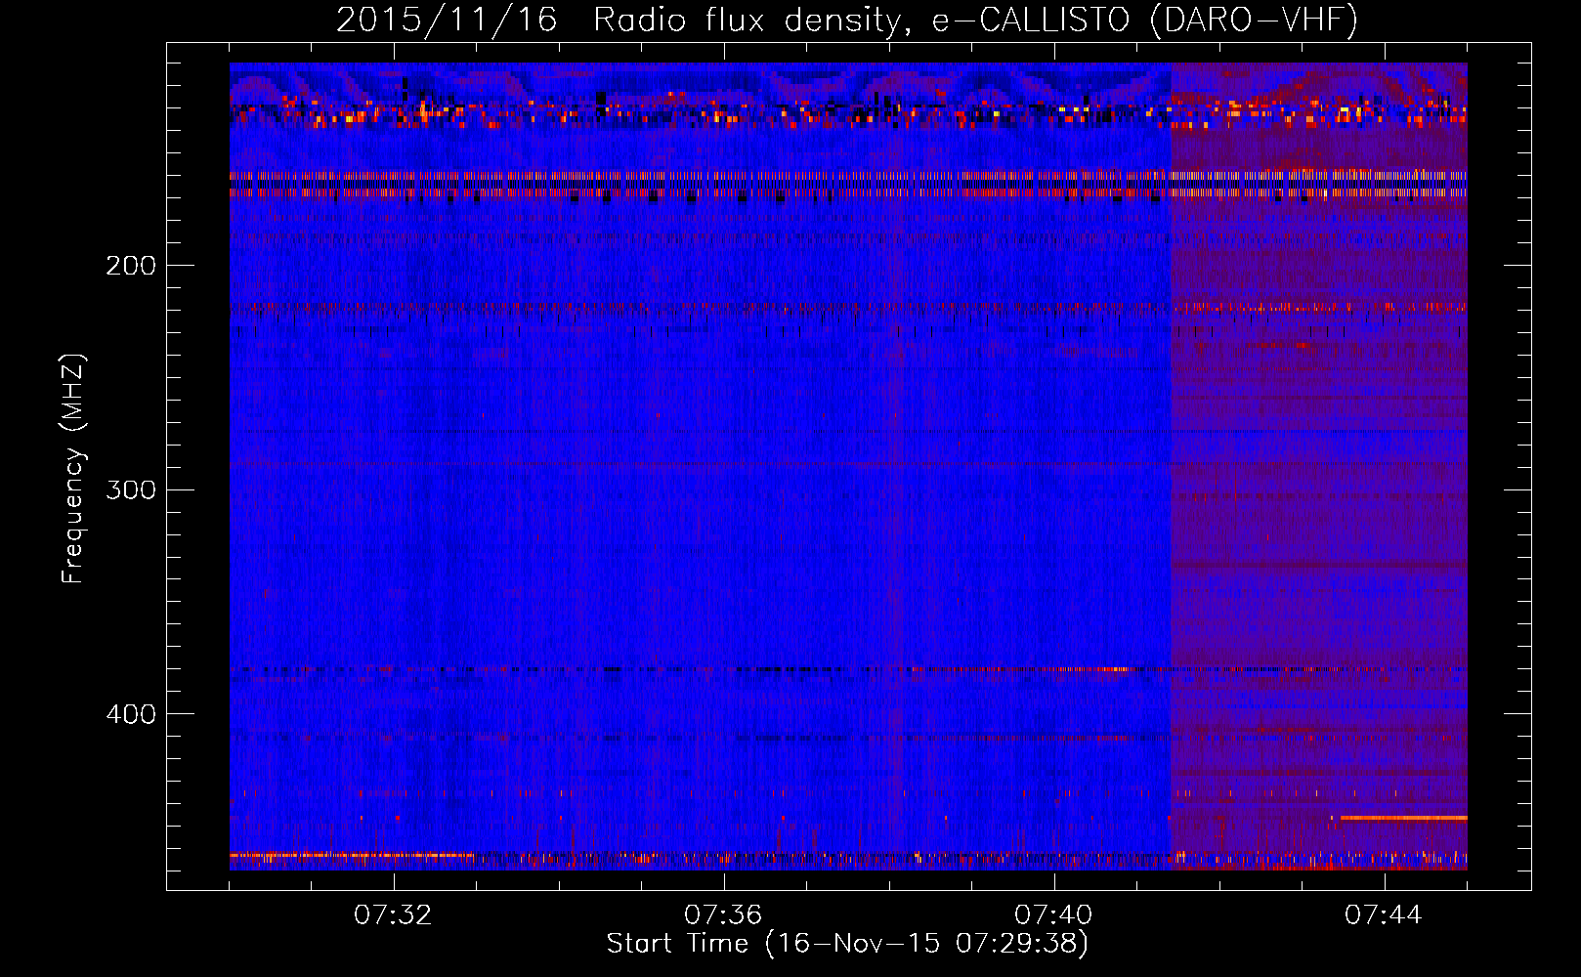The height and width of the screenshot is (977, 1581).
Task: Click the "Frequency (MHZ)" axis label
Action: [73, 469]
